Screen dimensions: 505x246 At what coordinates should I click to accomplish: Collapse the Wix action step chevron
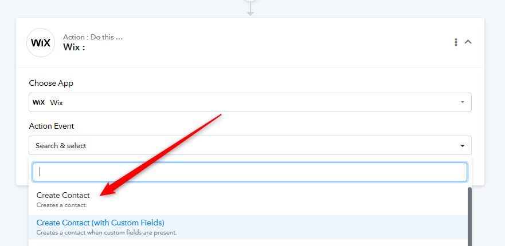pyautogui.click(x=468, y=42)
